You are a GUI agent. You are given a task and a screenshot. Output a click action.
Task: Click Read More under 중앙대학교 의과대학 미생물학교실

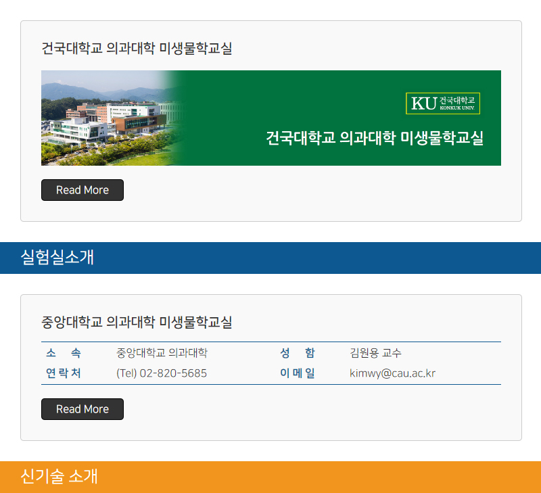pyautogui.click(x=83, y=409)
